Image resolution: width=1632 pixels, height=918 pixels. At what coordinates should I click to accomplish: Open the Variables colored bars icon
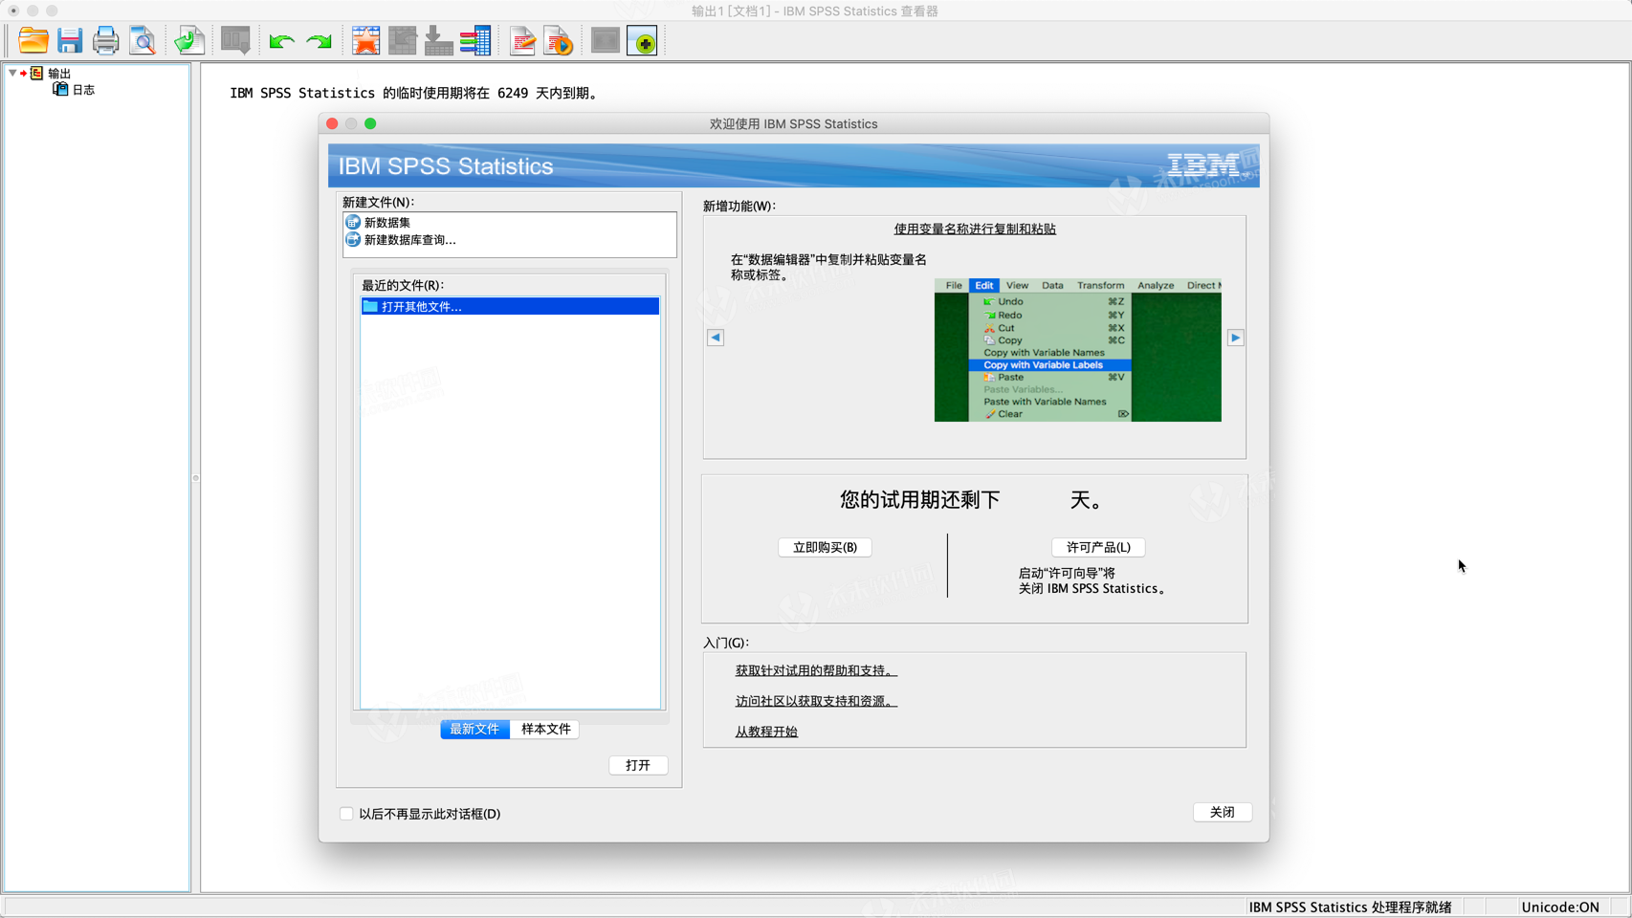pyautogui.click(x=475, y=41)
